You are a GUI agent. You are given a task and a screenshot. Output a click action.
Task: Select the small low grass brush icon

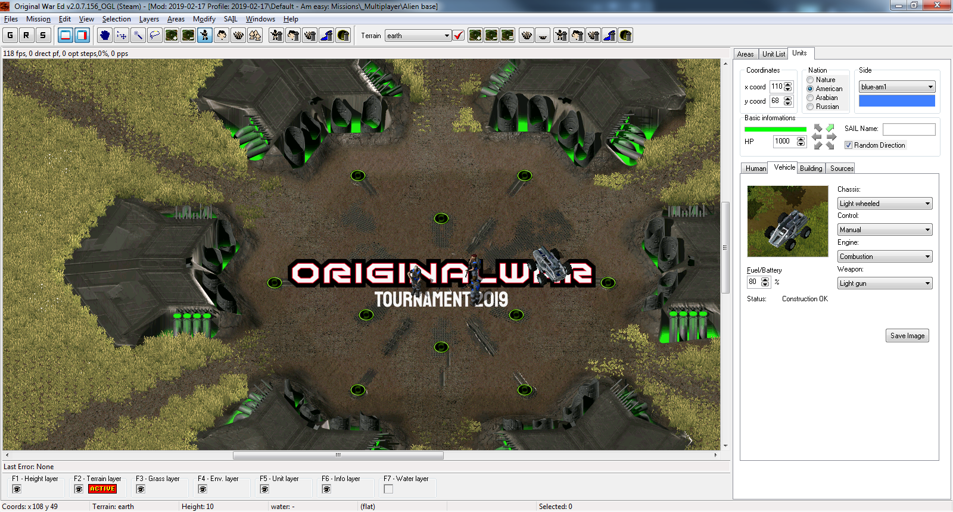pos(543,35)
